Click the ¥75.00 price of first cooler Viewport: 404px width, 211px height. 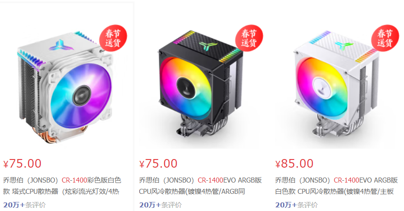click(22, 164)
